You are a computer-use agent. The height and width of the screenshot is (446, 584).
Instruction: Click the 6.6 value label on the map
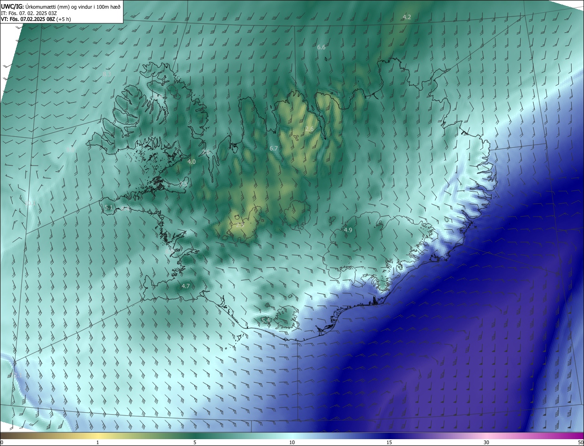point(321,47)
